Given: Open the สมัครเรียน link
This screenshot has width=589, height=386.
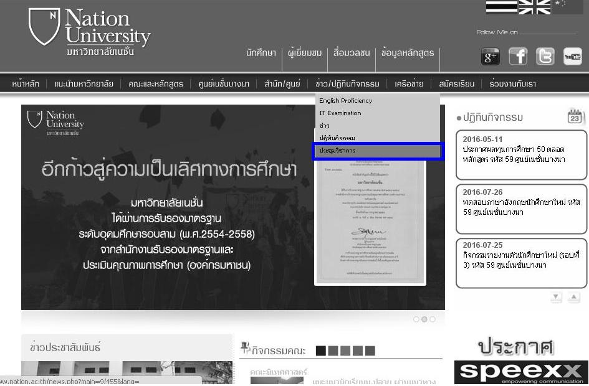Looking at the screenshot, I should [456, 84].
